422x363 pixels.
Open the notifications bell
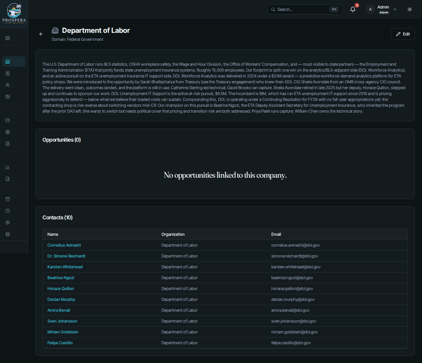(x=353, y=9)
